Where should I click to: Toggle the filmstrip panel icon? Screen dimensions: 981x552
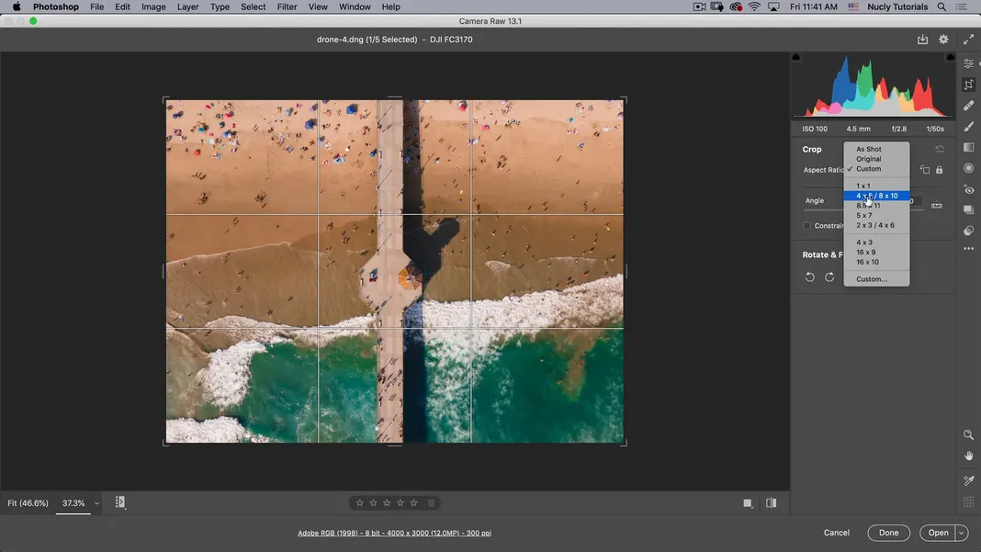(120, 502)
